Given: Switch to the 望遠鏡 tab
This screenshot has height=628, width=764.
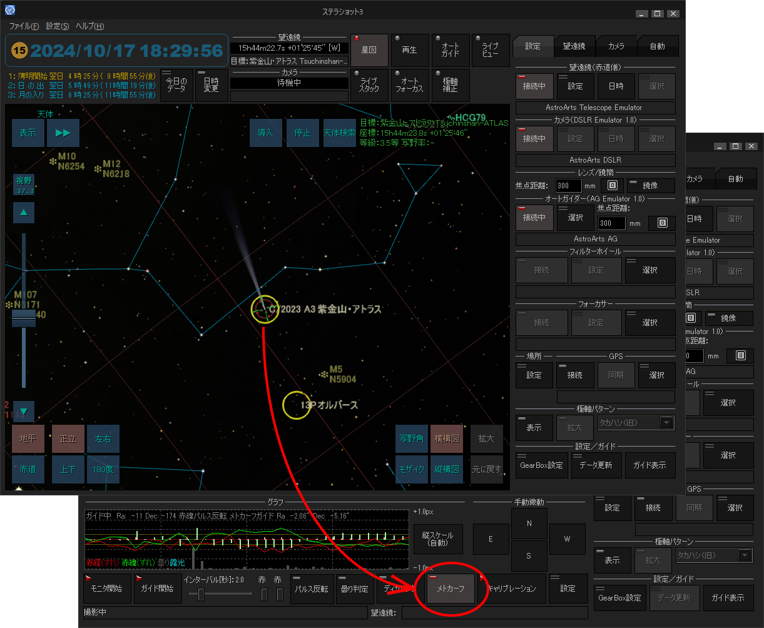Looking at the screenshot, I should click(574, 46).
